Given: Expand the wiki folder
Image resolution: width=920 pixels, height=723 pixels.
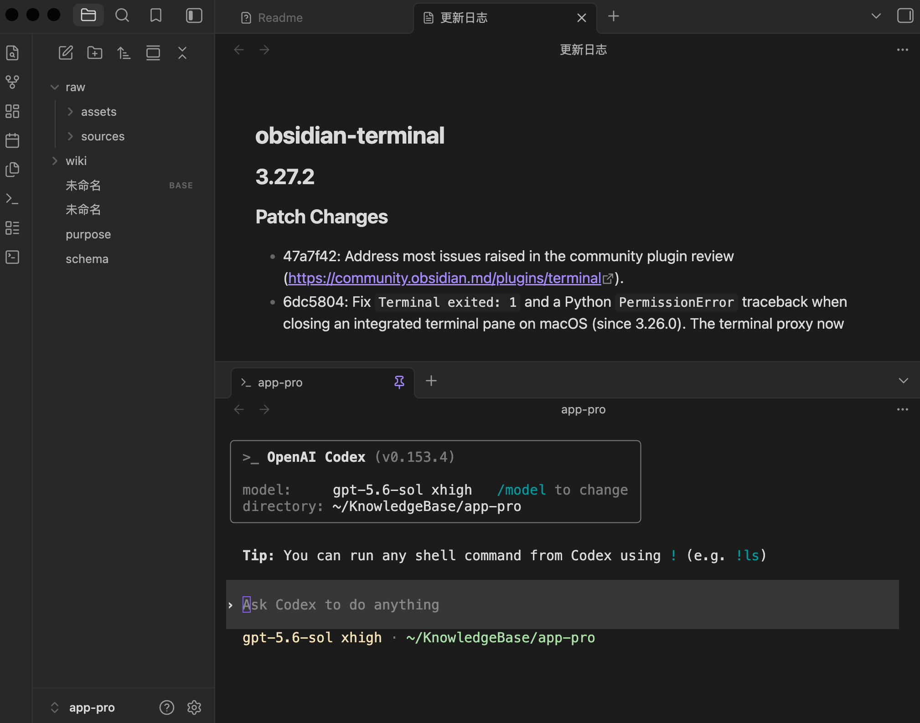Looking at the screenshot, I should [x=55, y=161].
